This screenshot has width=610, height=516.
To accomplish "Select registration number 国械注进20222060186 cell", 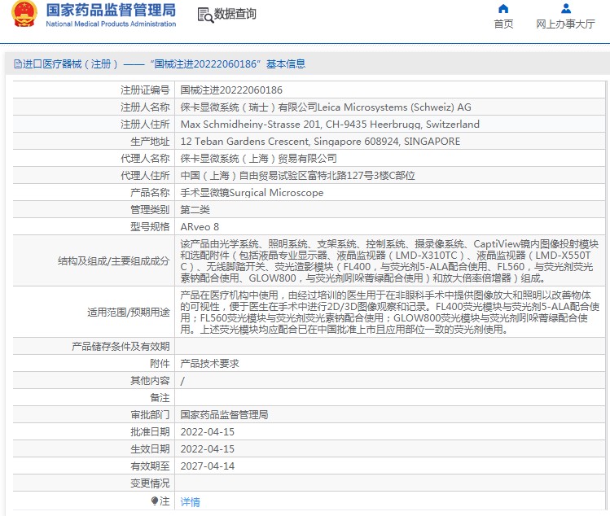I will pos(231,90).
